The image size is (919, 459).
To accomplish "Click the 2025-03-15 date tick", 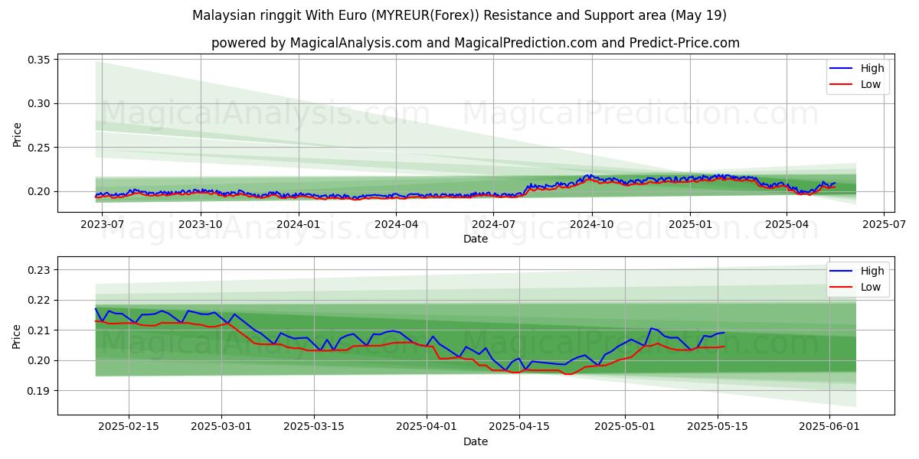I will (x=316, y=427).
